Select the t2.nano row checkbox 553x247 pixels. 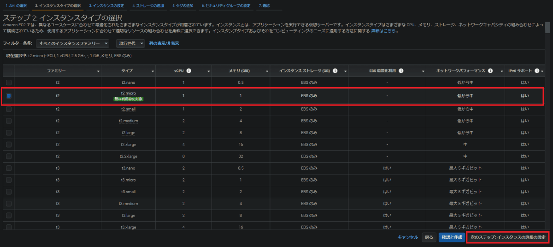coord(9,82)
